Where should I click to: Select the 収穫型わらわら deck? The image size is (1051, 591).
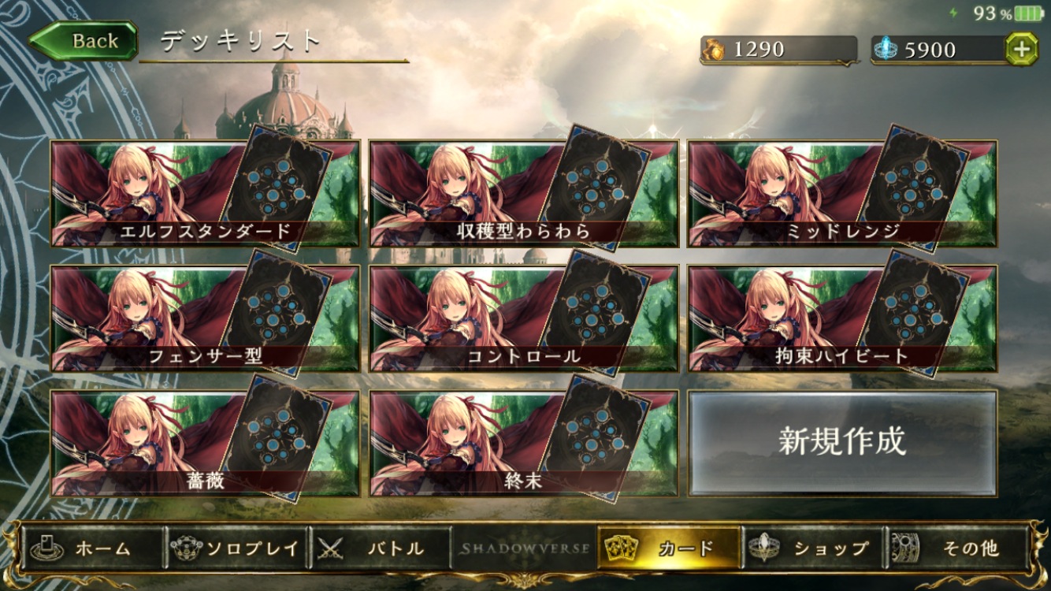click(524, 194)
